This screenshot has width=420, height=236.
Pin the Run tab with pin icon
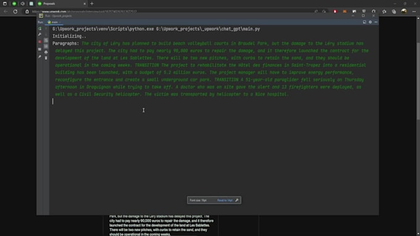click(40, 57)
